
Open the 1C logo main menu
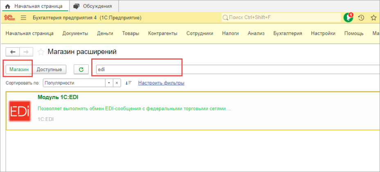[x=10, y=18]
